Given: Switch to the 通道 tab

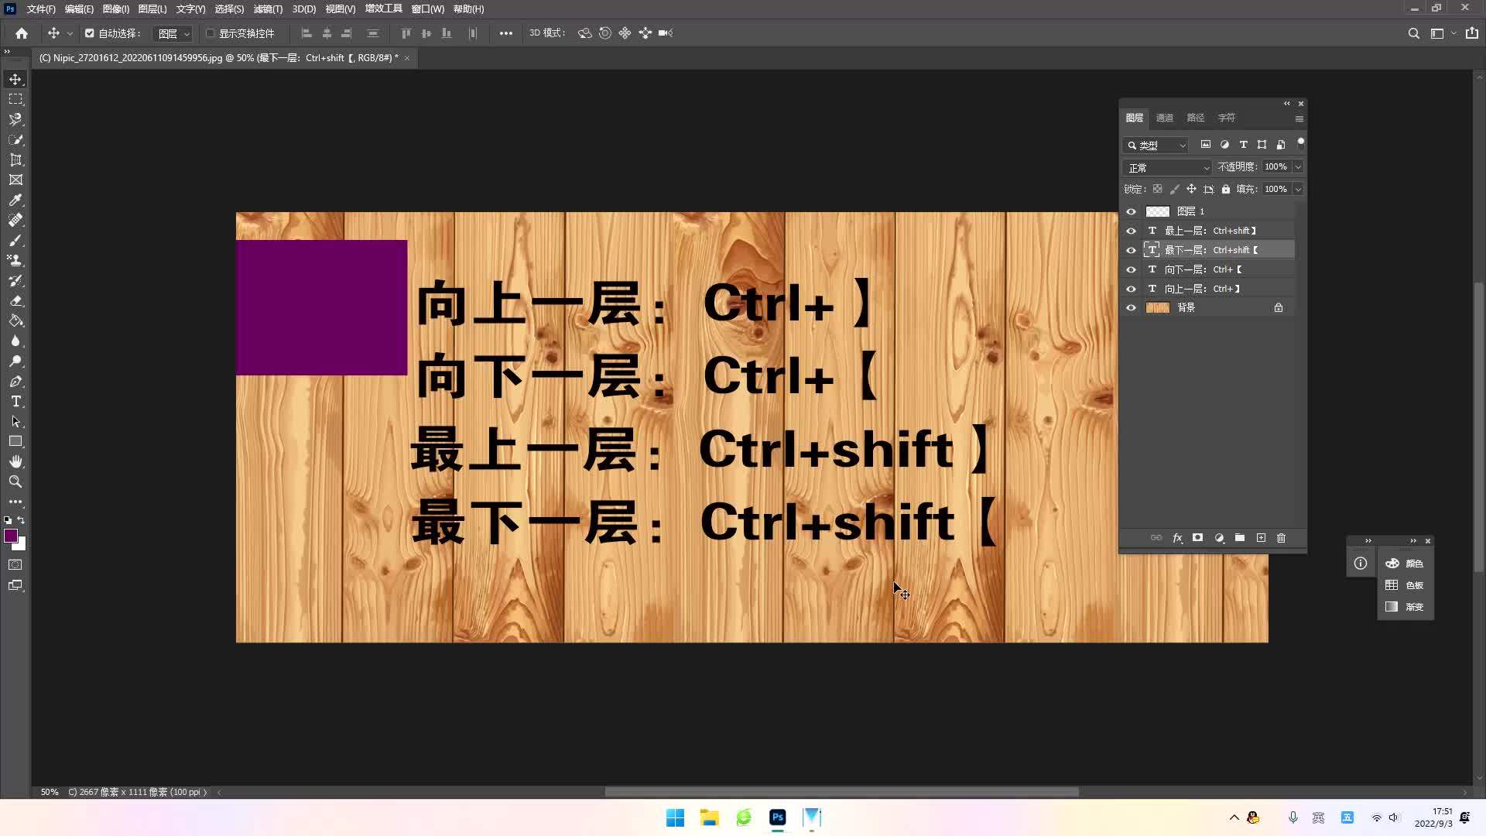Looking at the screenshot, I should click(1164, 118).
